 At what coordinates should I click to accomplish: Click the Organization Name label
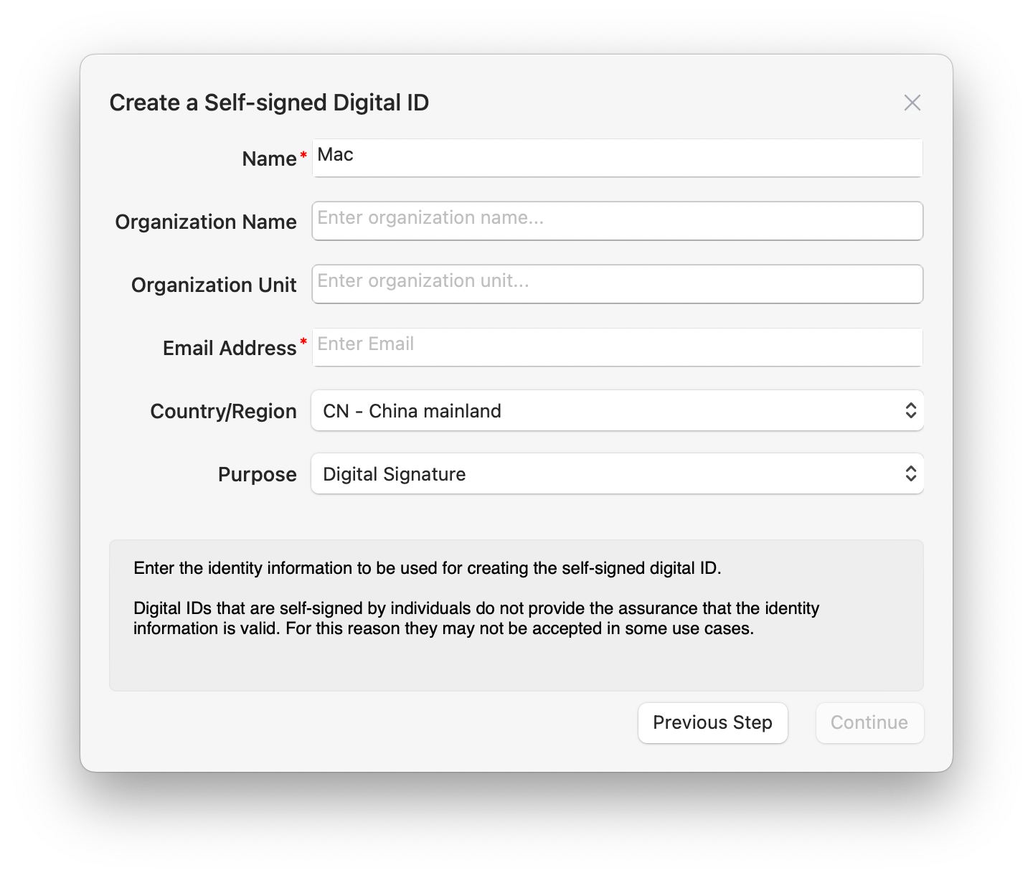[206, 222]
